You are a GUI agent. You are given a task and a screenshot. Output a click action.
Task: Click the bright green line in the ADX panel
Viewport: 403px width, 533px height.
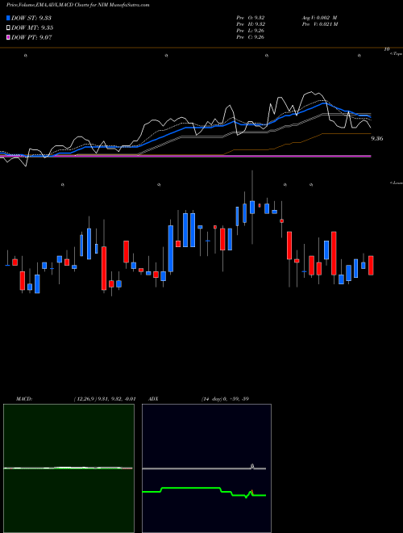(x=190, y=488)
